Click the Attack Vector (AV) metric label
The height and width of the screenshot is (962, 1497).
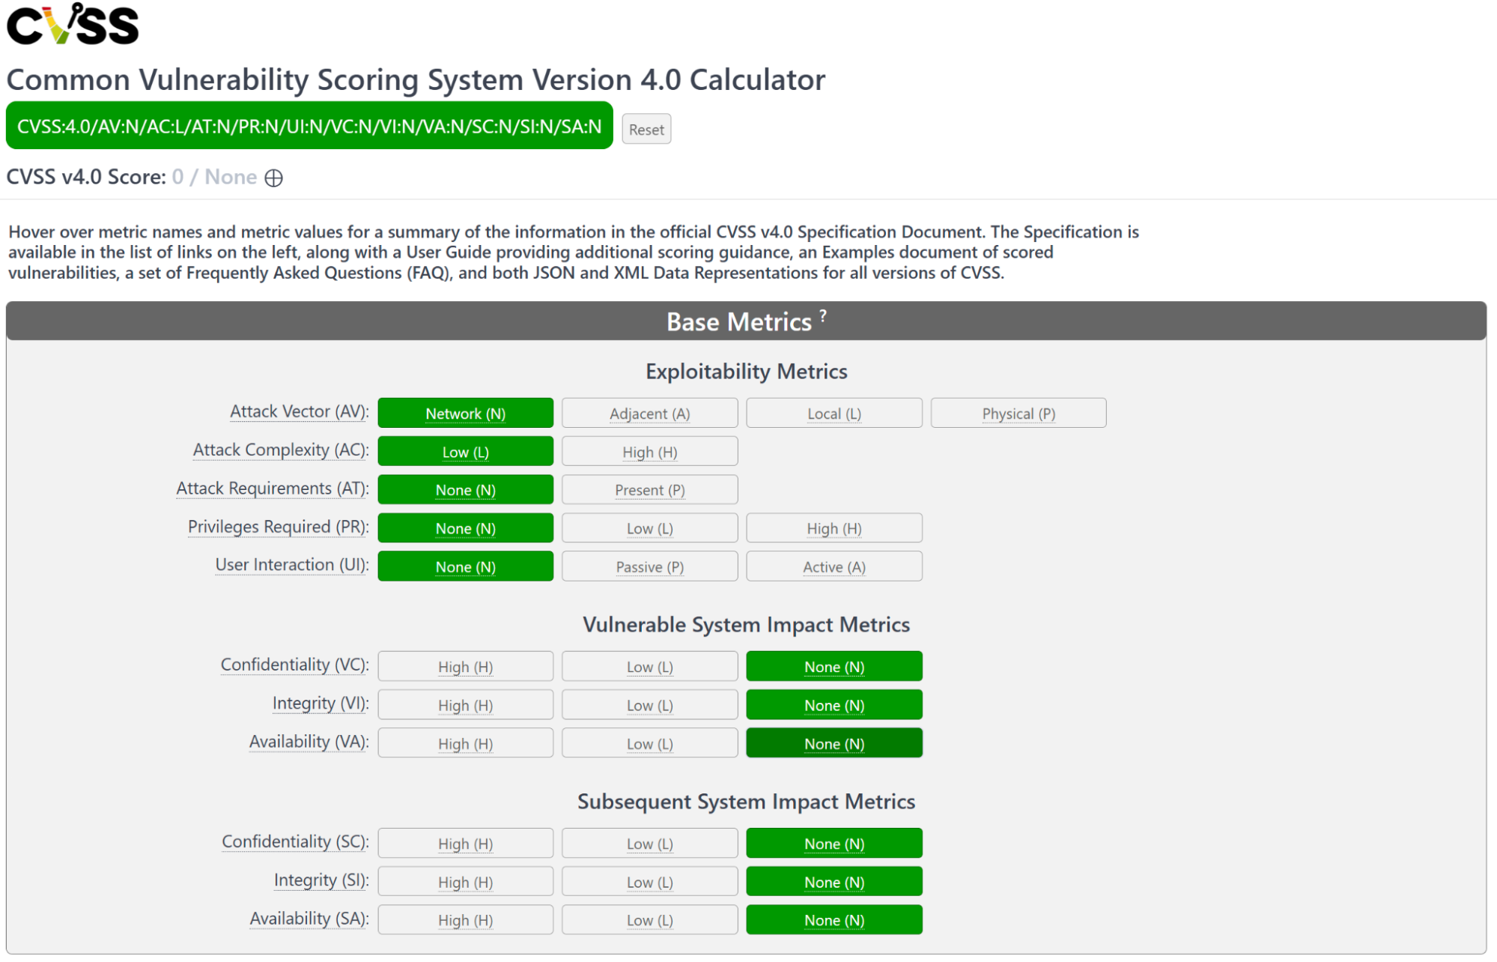[299, 412]
